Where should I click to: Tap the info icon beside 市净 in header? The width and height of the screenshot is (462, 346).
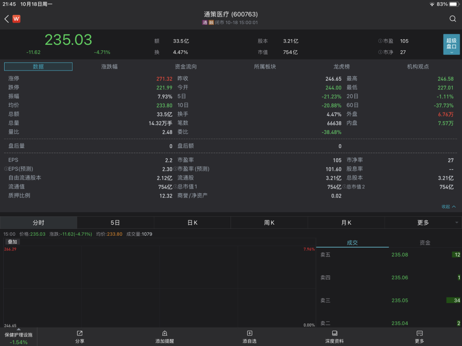click(380, 52)
